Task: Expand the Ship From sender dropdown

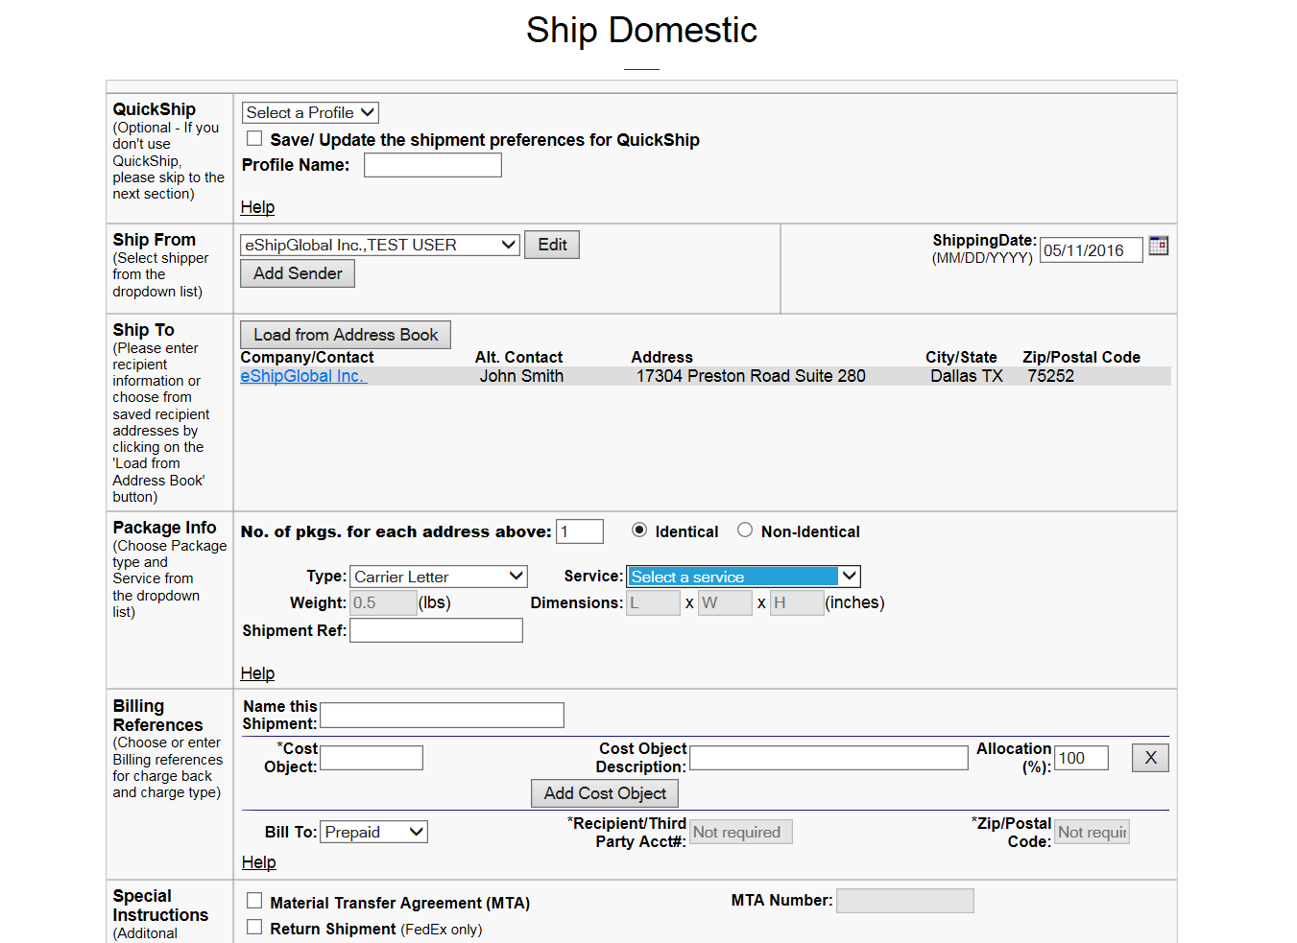Action: click(379, 246)
